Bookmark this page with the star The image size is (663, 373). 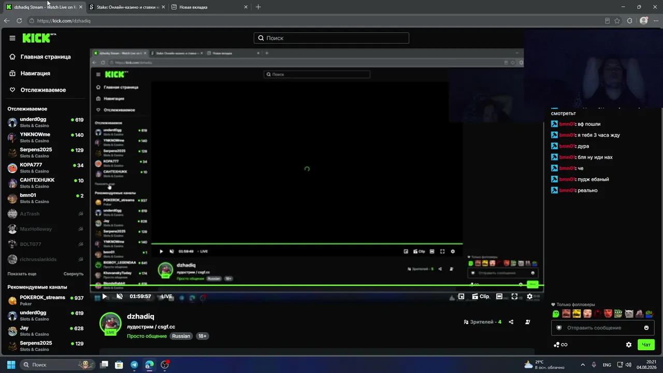(617, 21)
